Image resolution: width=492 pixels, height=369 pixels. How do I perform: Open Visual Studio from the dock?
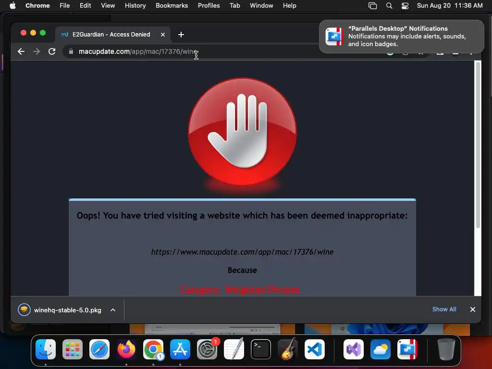click(x=354, y=349)
